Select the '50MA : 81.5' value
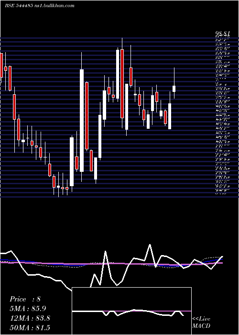 (x=30, y=327)
